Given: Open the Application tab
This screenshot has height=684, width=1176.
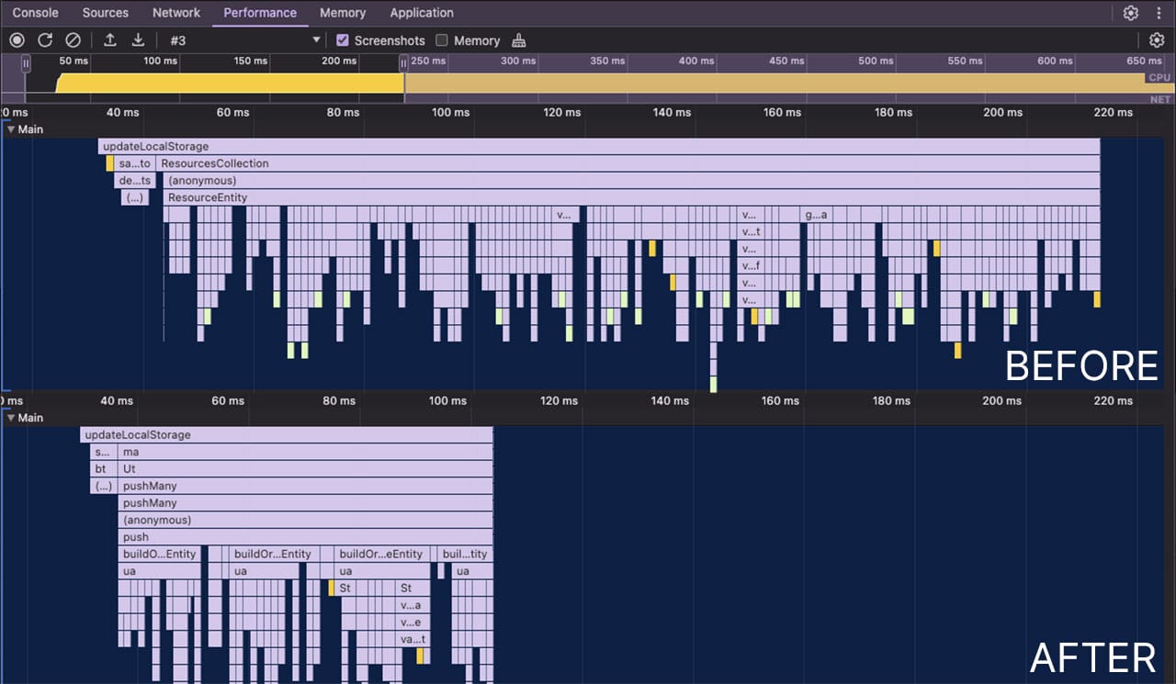Looking at the screenshot, I should [422, 13].
